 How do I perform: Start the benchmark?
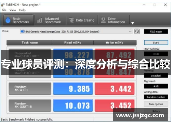pos(156,42)
